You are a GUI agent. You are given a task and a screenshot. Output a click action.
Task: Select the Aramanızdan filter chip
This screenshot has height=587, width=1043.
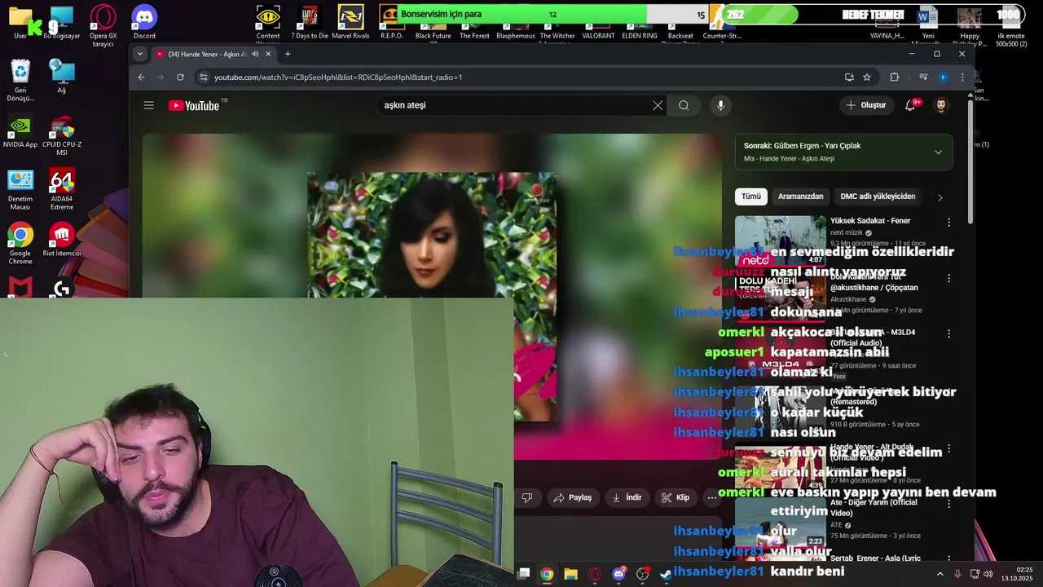coord(800,196)
